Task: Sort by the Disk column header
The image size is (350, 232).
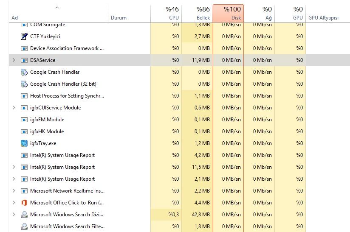Action: 228,13
